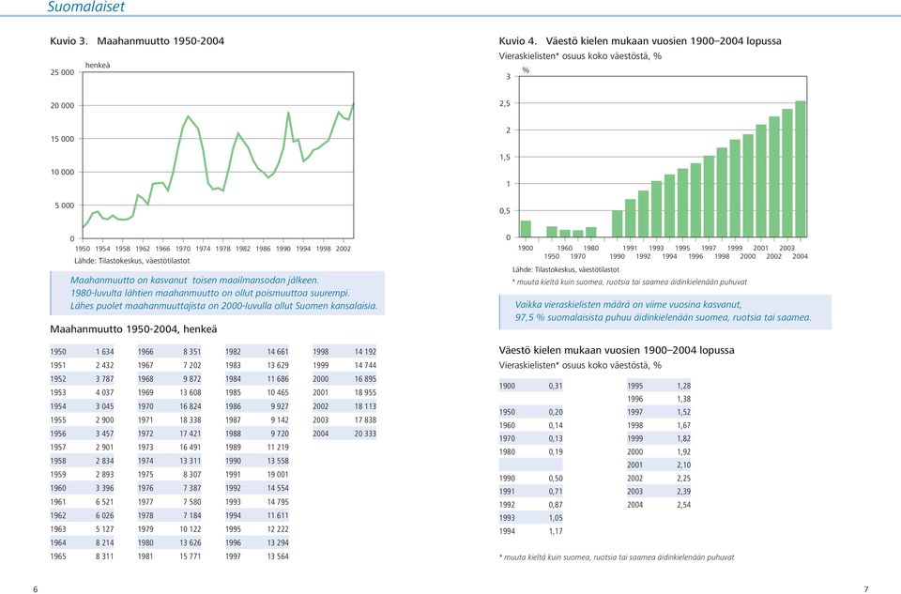Click value '2,54' for year 2004

click(x=683, y=505)
